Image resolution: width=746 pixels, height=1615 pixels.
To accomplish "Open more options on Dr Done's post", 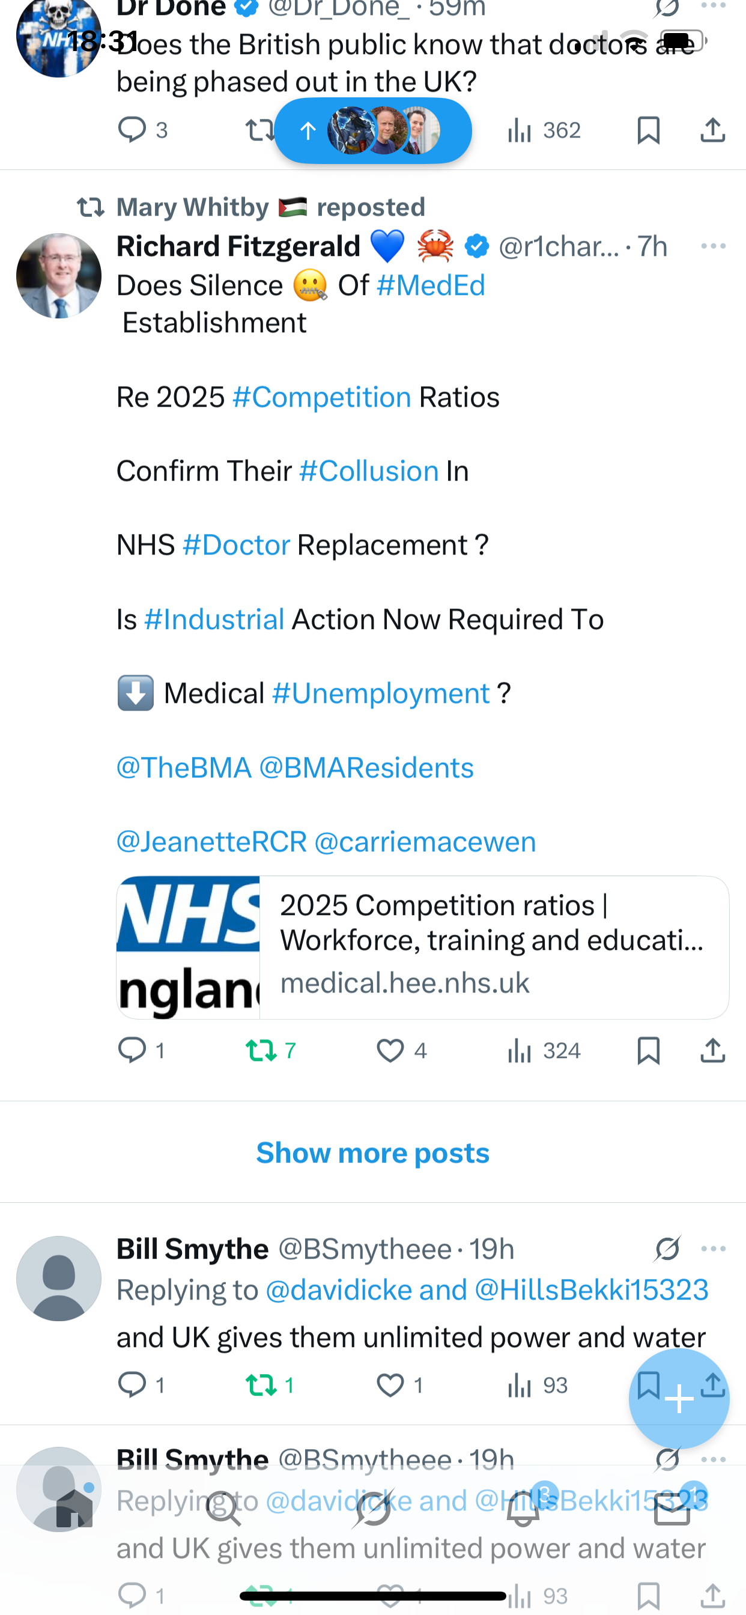I will pos(714,6).
